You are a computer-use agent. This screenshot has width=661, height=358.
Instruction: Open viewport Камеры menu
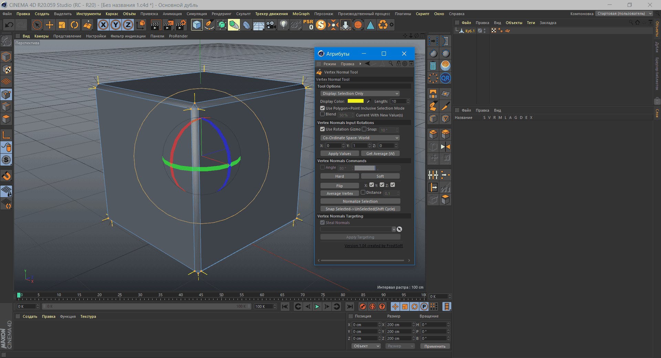(41, 36)
